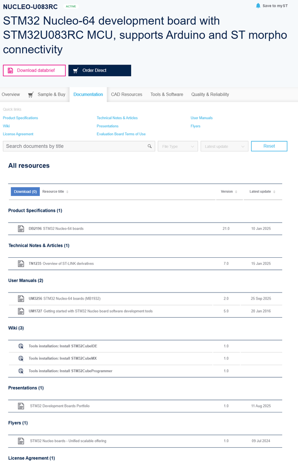This screenshot has height=464, width=298.
Task: Click the databrief document icon in pink button
Action: [x=10, y=71]
